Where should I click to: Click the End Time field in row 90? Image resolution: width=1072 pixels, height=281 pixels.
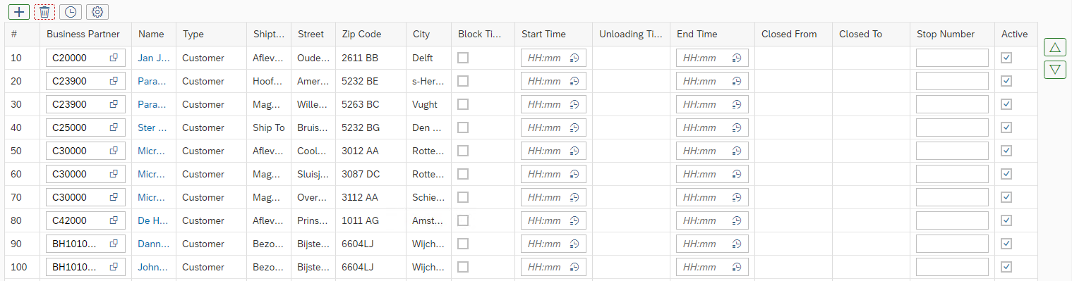click(x=712, y=244)
